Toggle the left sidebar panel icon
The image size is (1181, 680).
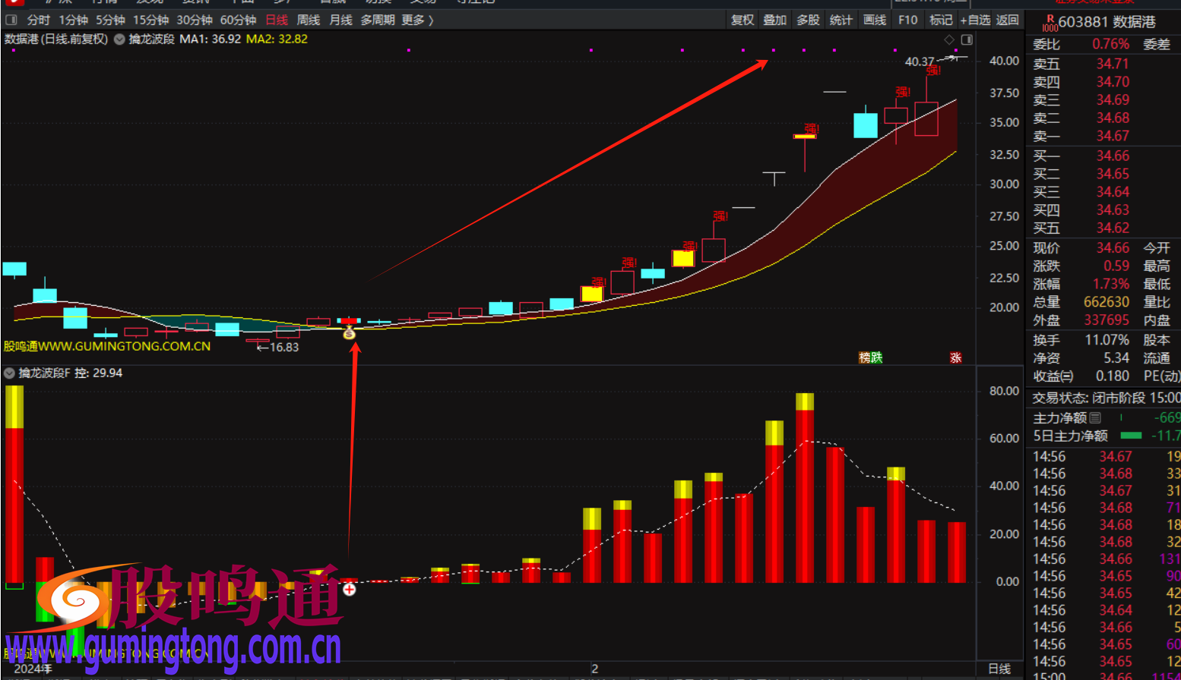[x=11, y=20]
